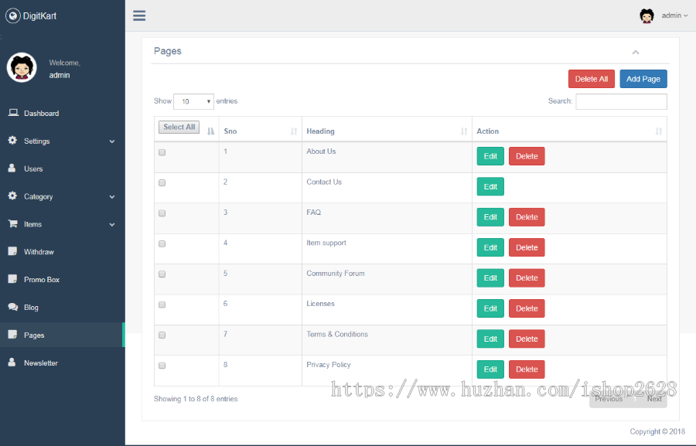Sort by the Heading column arrows
Viewport: 696px width, 446px height.
tap(464, 131)
